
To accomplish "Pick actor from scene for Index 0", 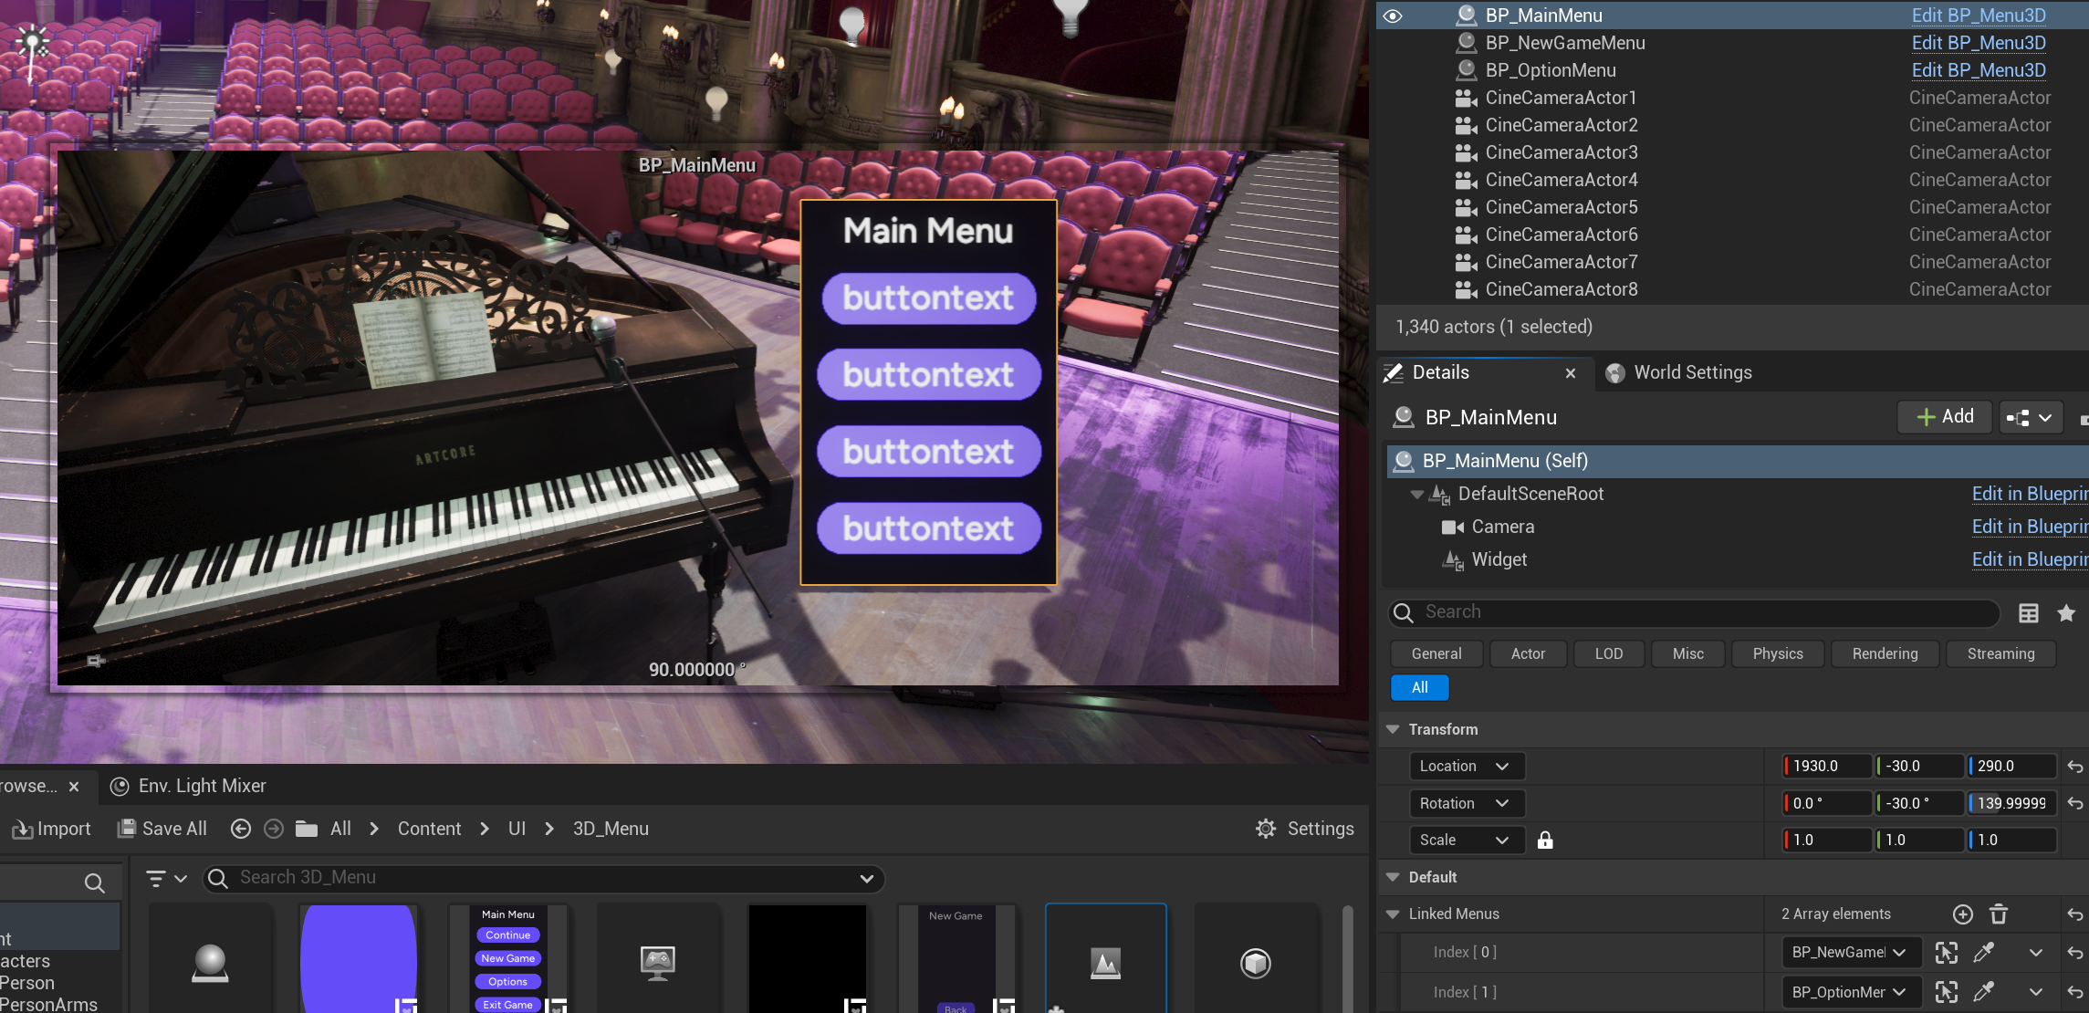I will coord(1983,952).
